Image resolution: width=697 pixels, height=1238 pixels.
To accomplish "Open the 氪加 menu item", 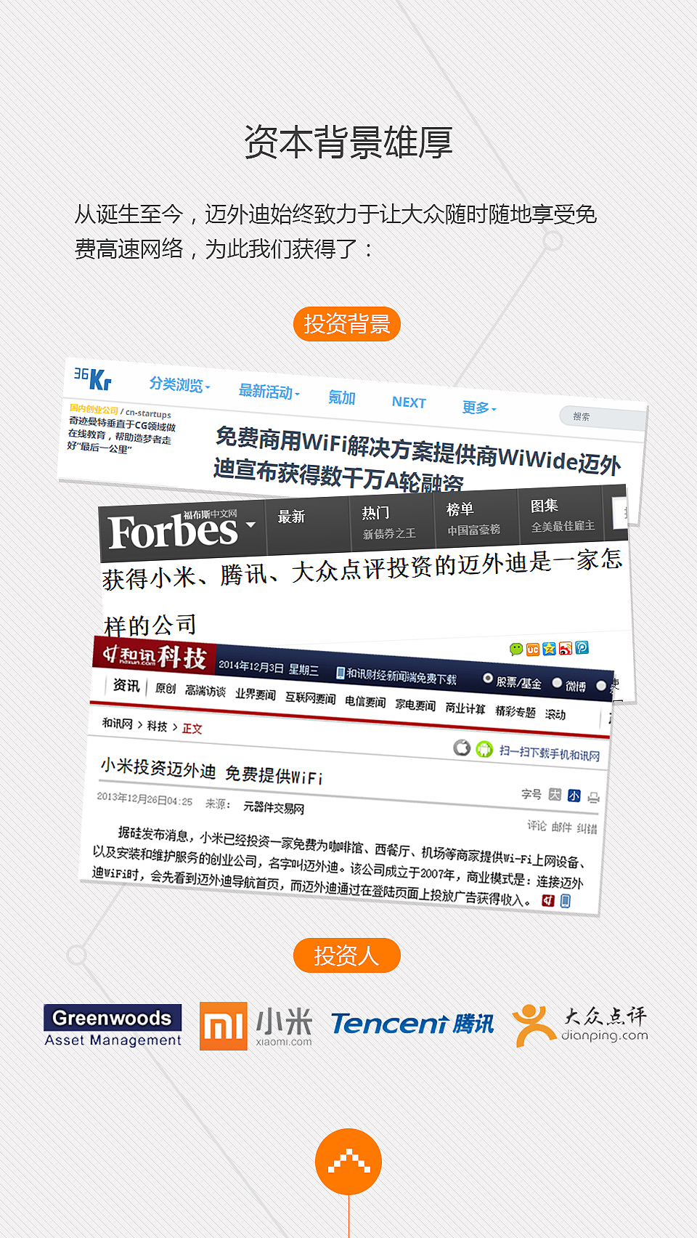I will point(341,397).
